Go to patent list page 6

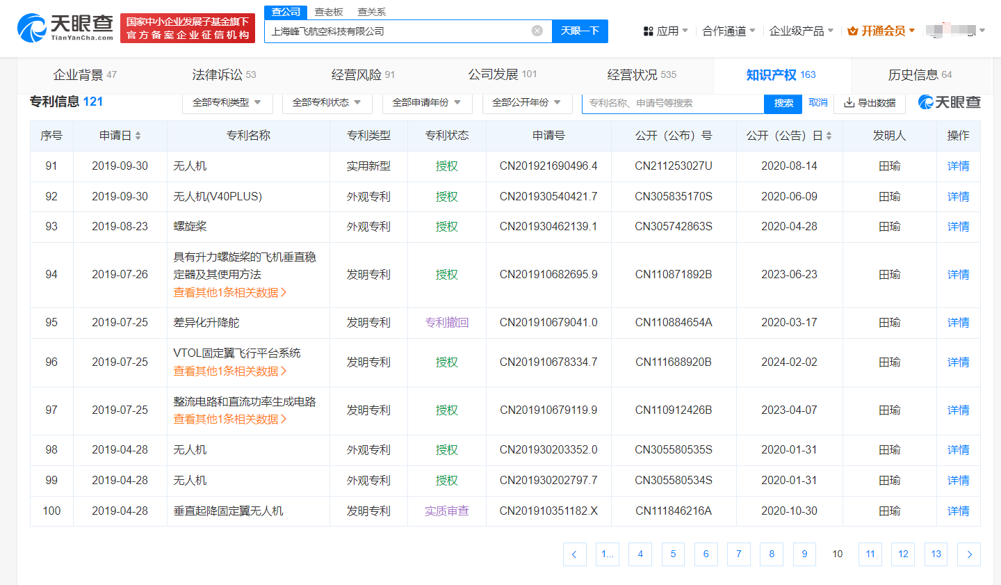706,554
